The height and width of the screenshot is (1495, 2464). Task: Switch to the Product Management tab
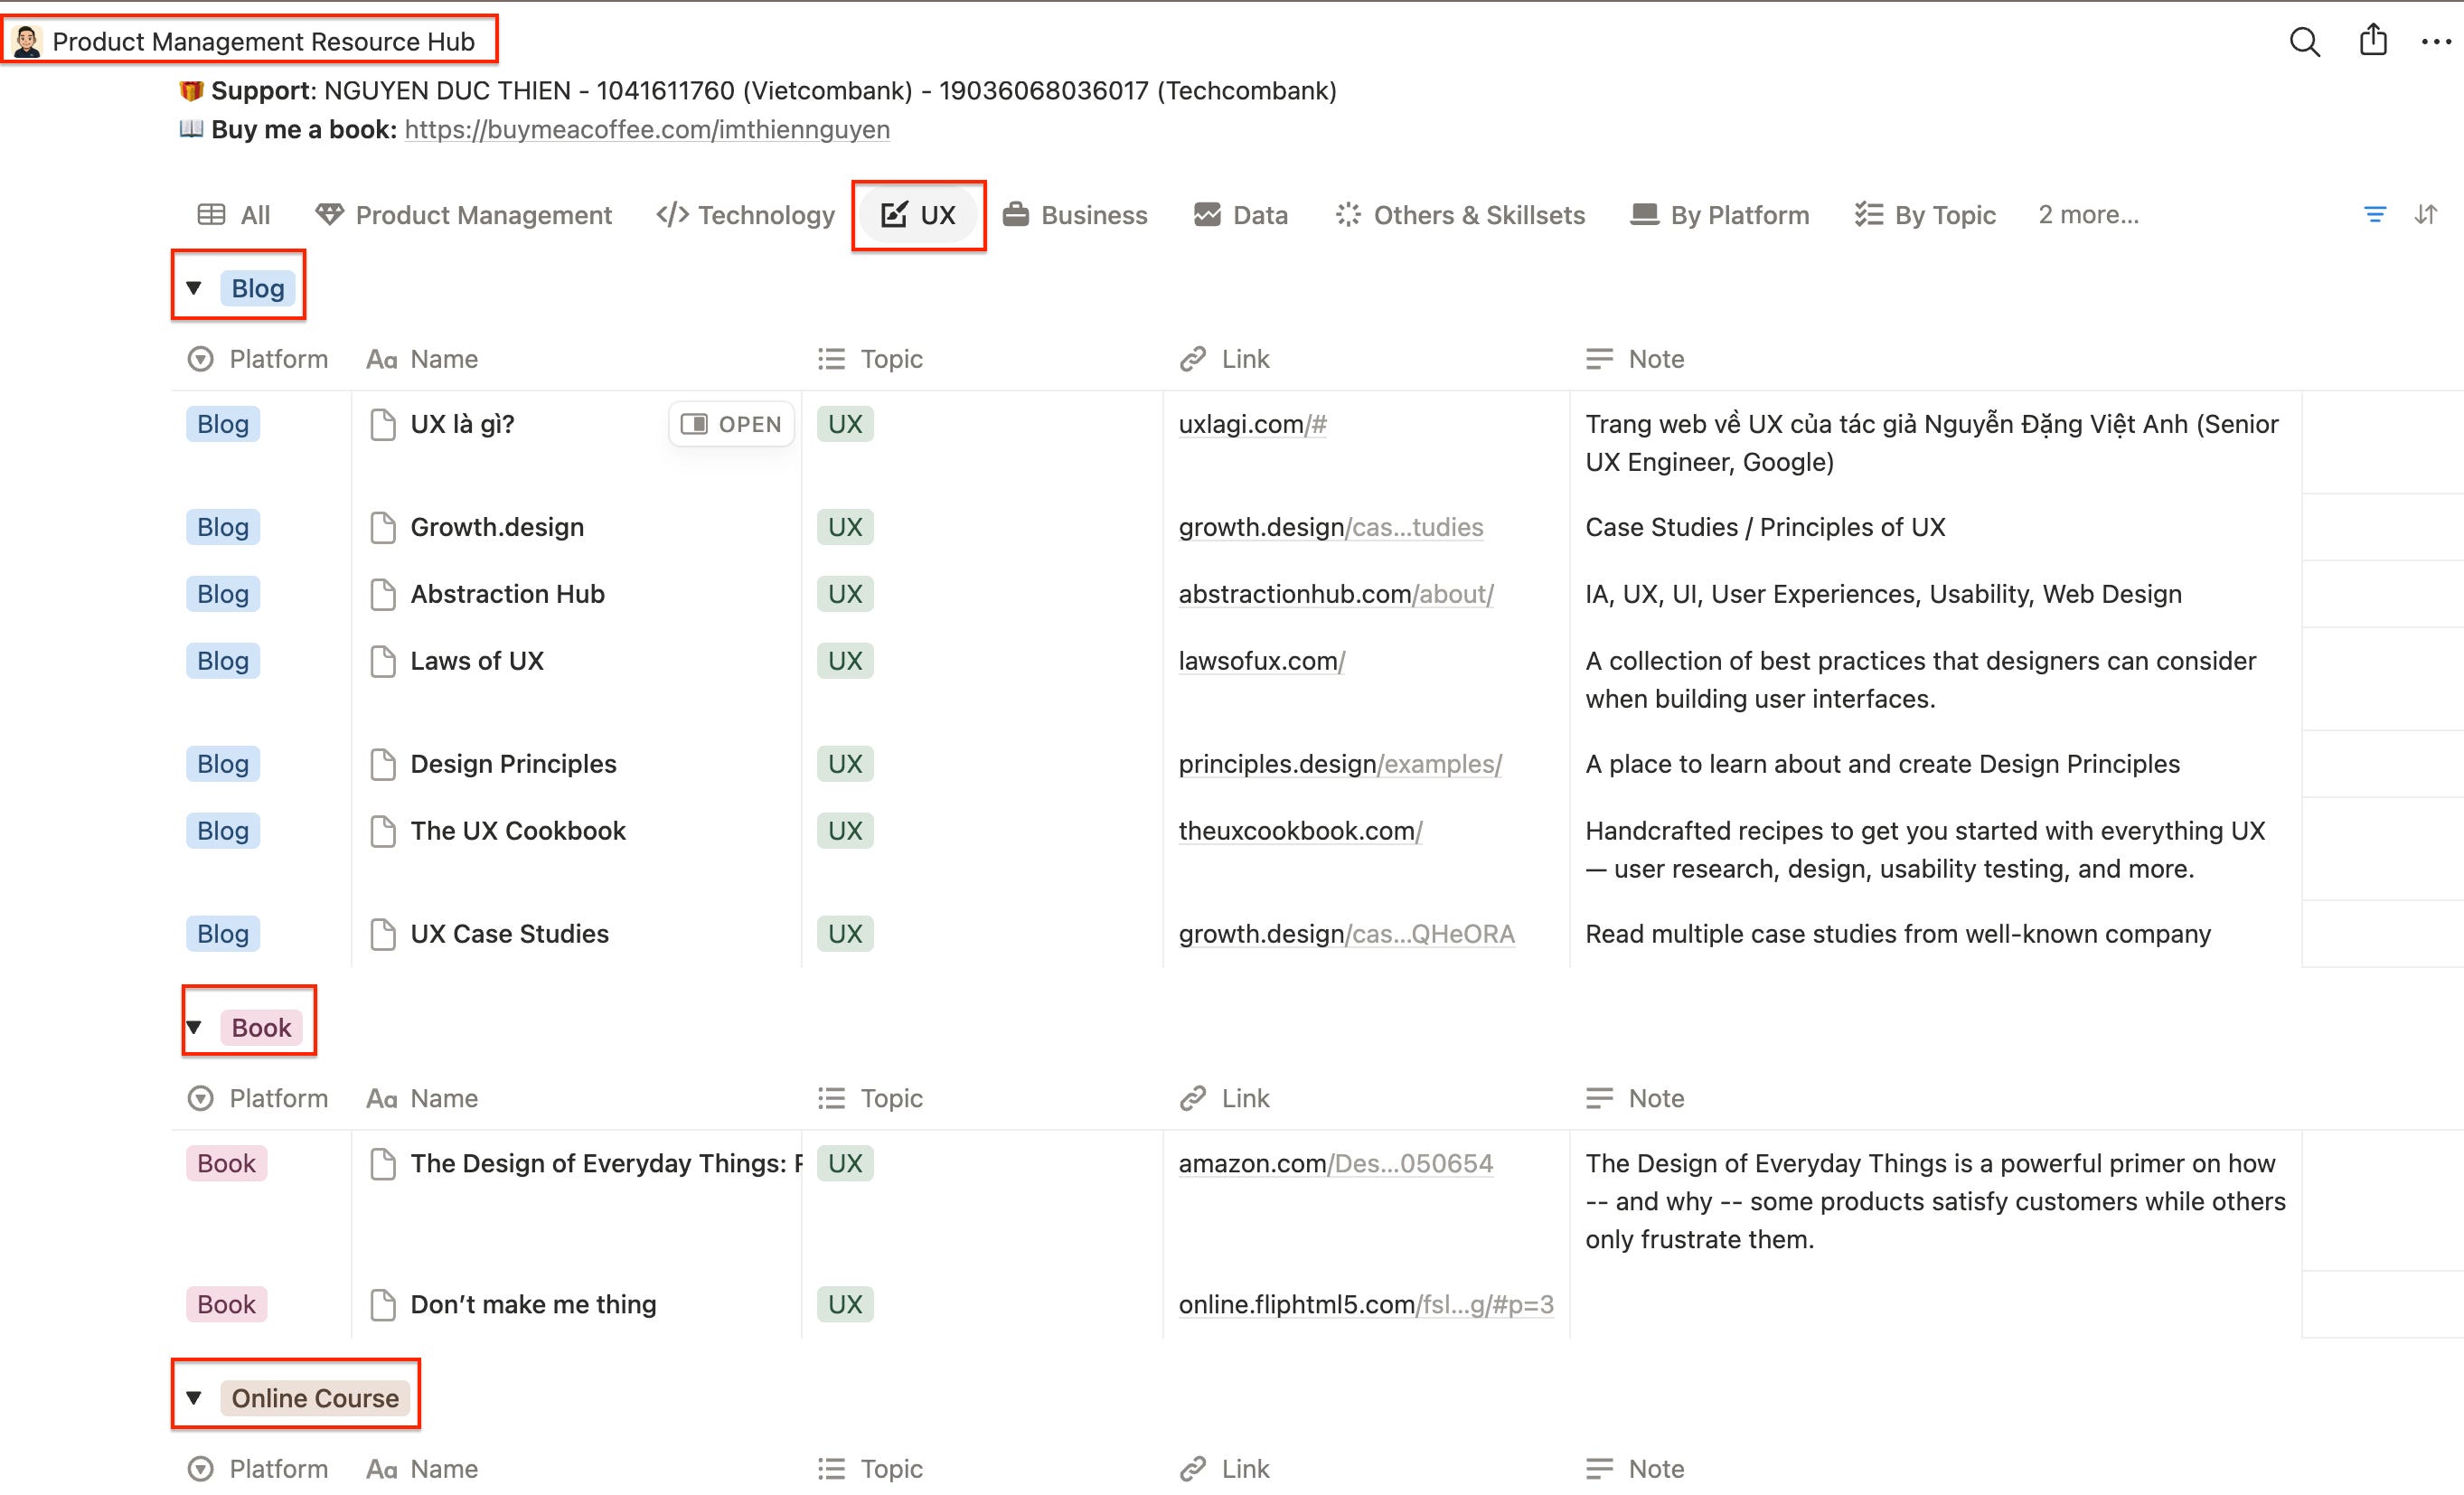(x=463, y=214)
